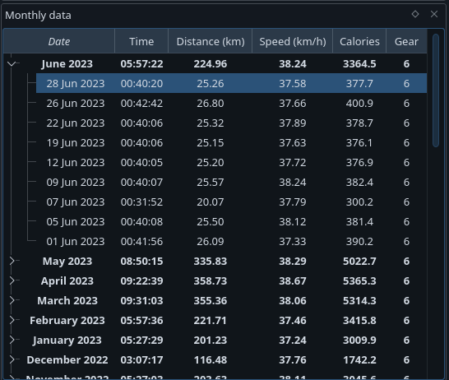The image size is (449, 380).
Task: Select the 07 Jun 2023 row
Action: pyautogui.click(x=231, y=202)
